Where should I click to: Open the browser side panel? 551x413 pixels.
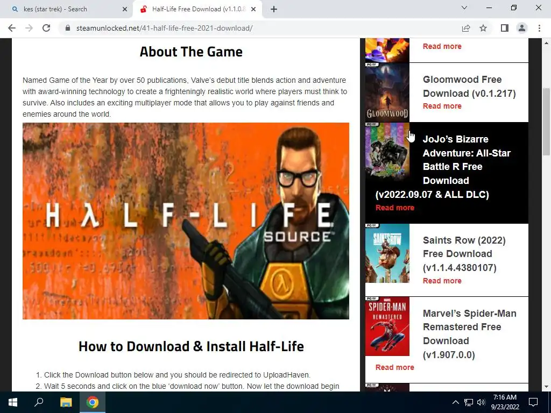click(x=505, y=28)
